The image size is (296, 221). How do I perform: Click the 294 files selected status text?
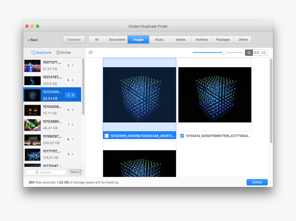pos(74,182)
